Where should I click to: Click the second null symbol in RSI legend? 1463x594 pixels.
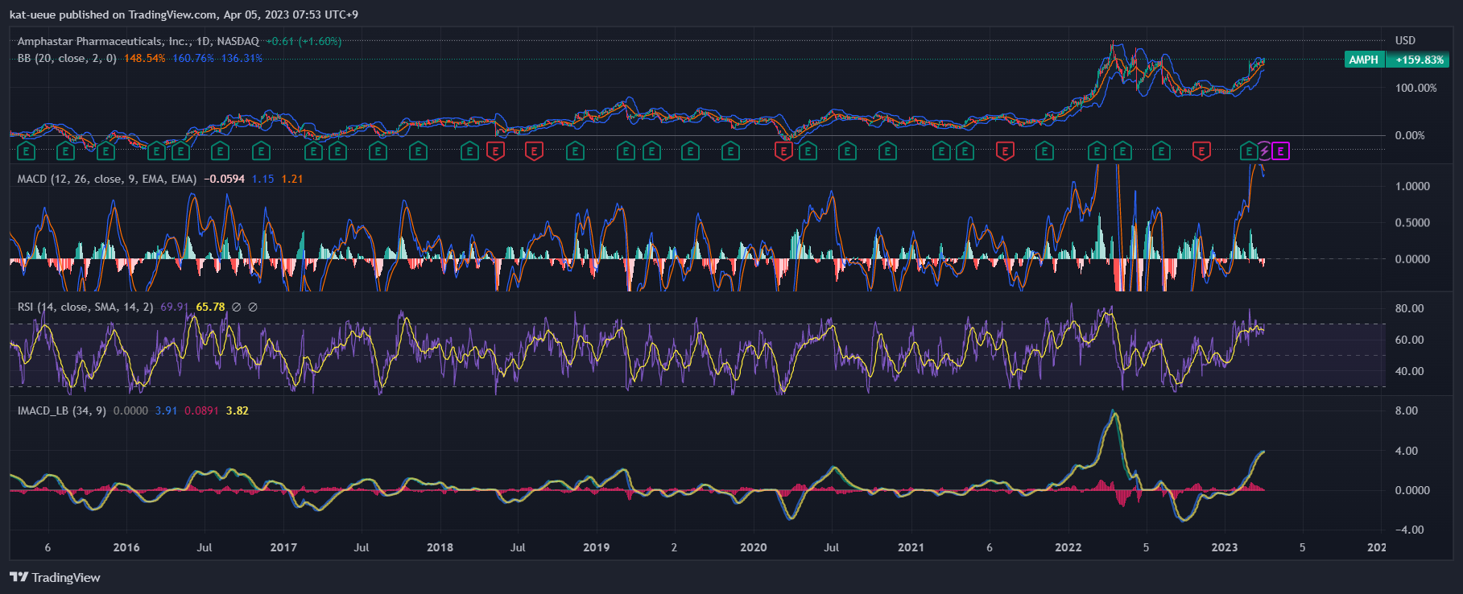coord(253,307)
